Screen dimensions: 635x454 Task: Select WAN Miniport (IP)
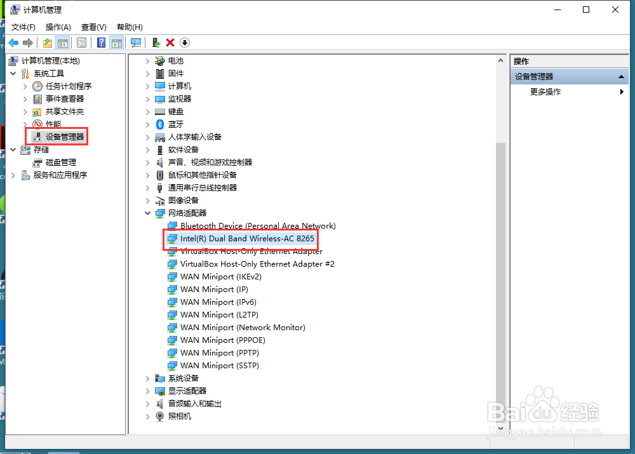pyautogui.click(x=214, y=290)
